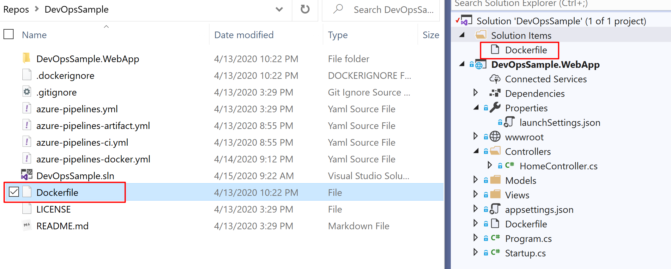This screenshot has width=671, height=269.
Task: Click the azure-pipelines-ci.yml file icon
Action: [x=27, y=142]
